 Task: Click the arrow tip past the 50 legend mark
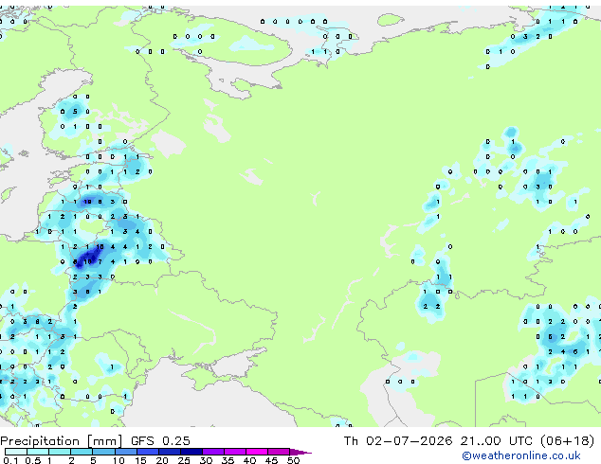pyautogui.click(x=302, y=452)
